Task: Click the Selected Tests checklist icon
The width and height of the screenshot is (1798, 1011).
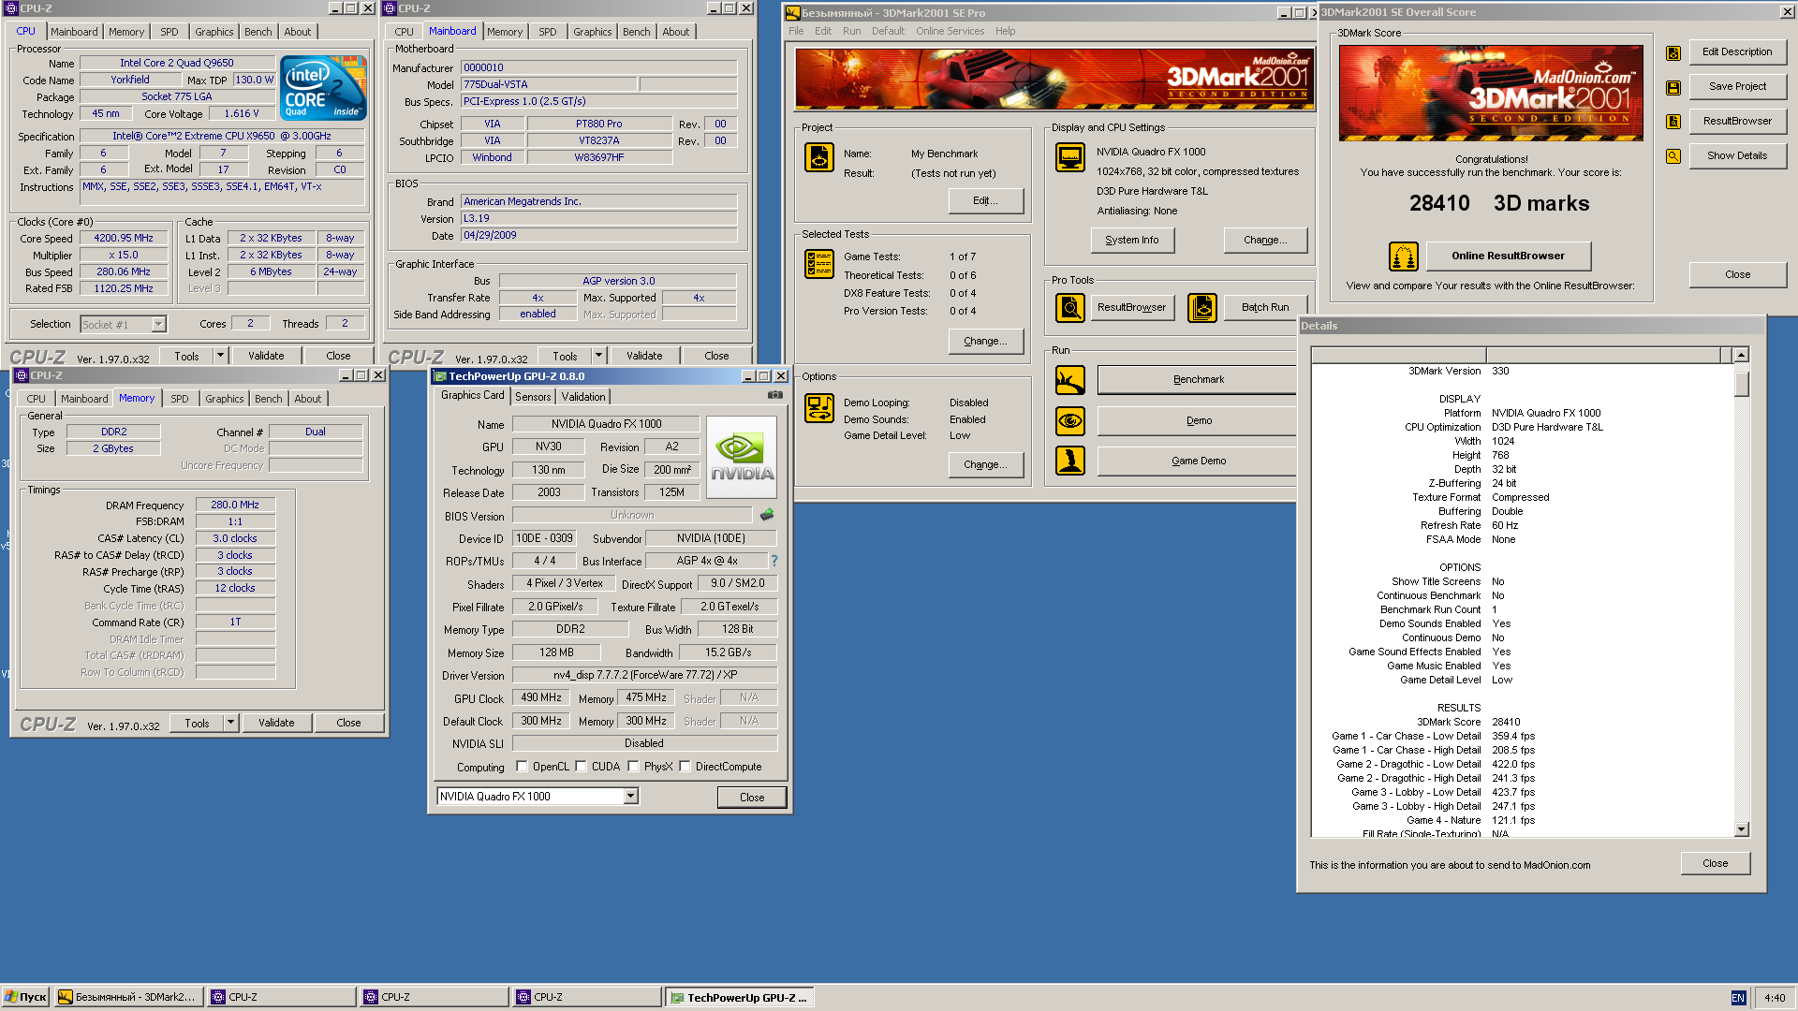Action: pos(819,264)
